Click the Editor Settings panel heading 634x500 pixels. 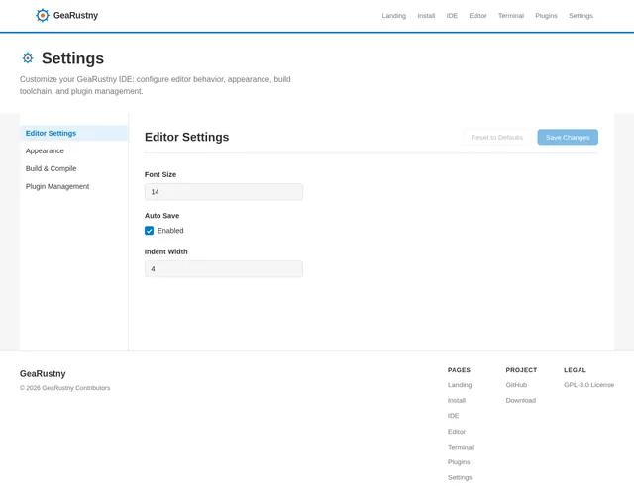tap(187, 137)
